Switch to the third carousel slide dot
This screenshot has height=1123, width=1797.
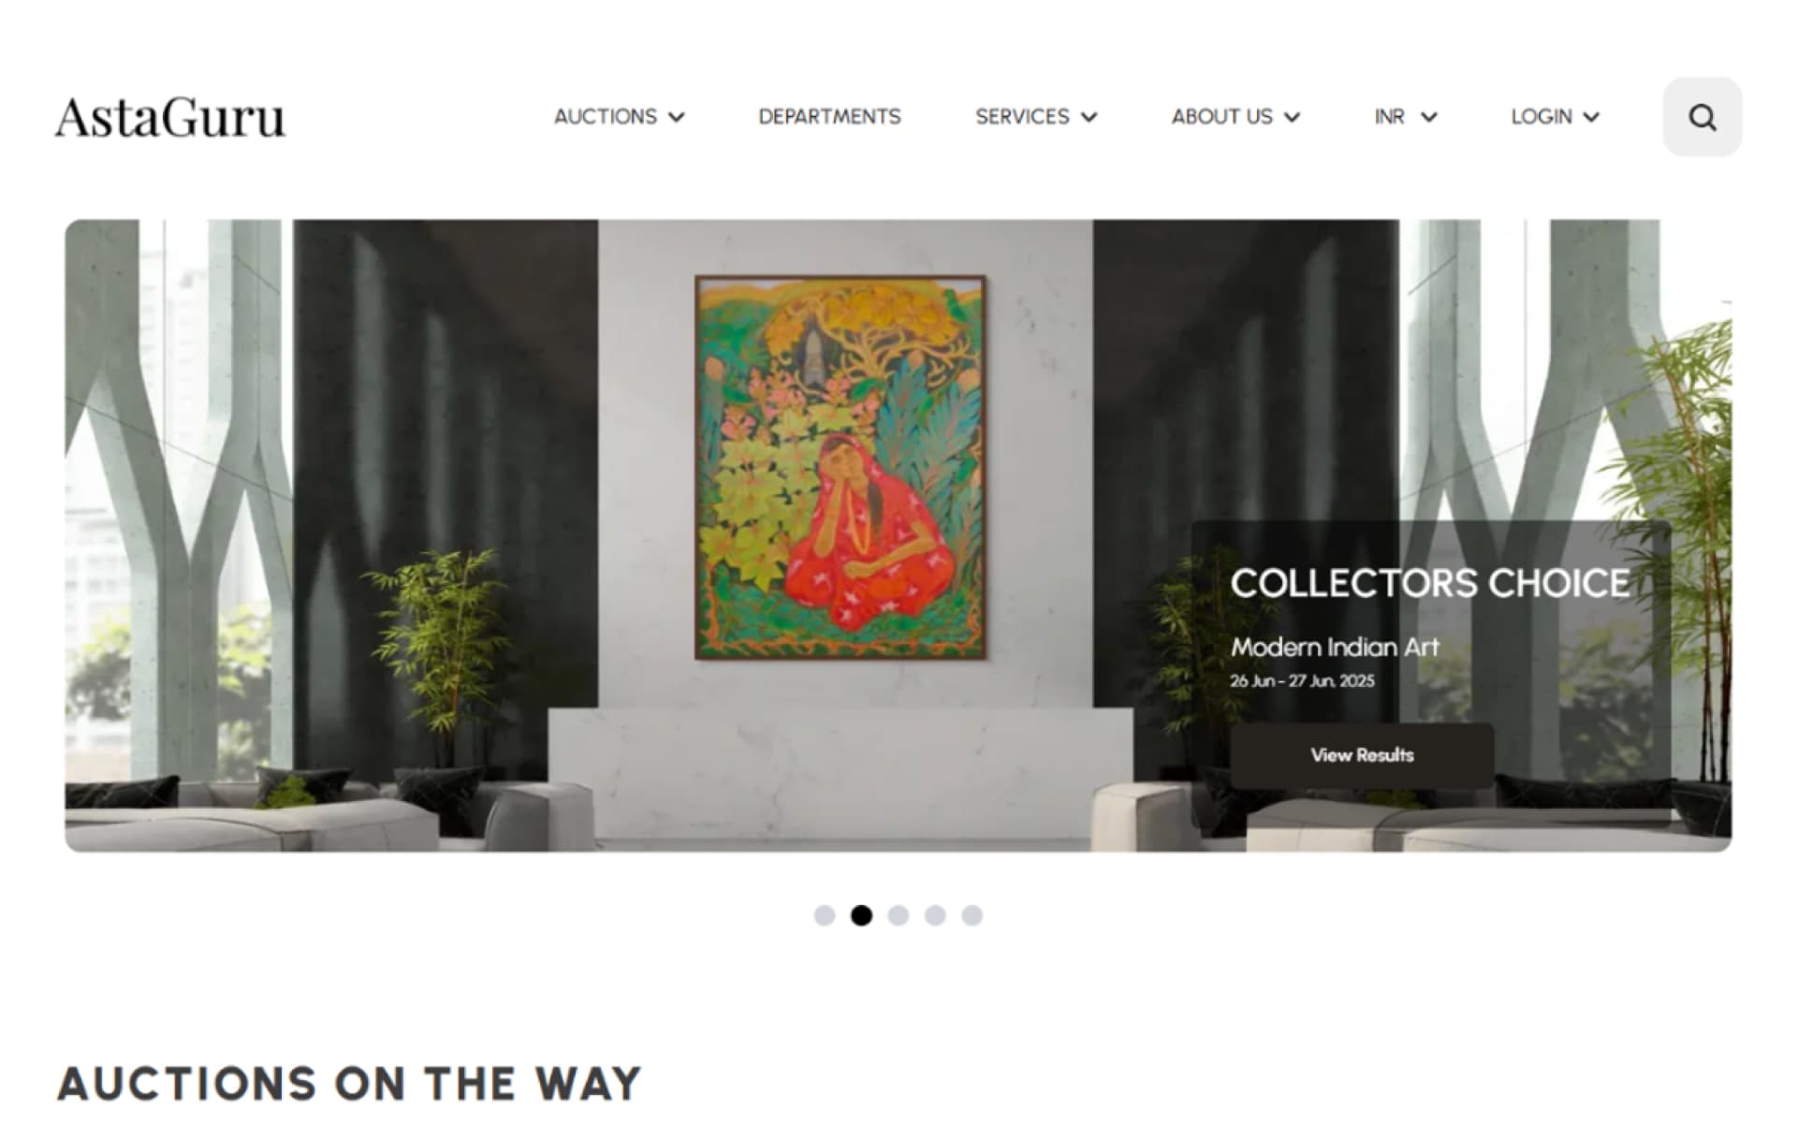pyautogui.click(x=898, y=915)
